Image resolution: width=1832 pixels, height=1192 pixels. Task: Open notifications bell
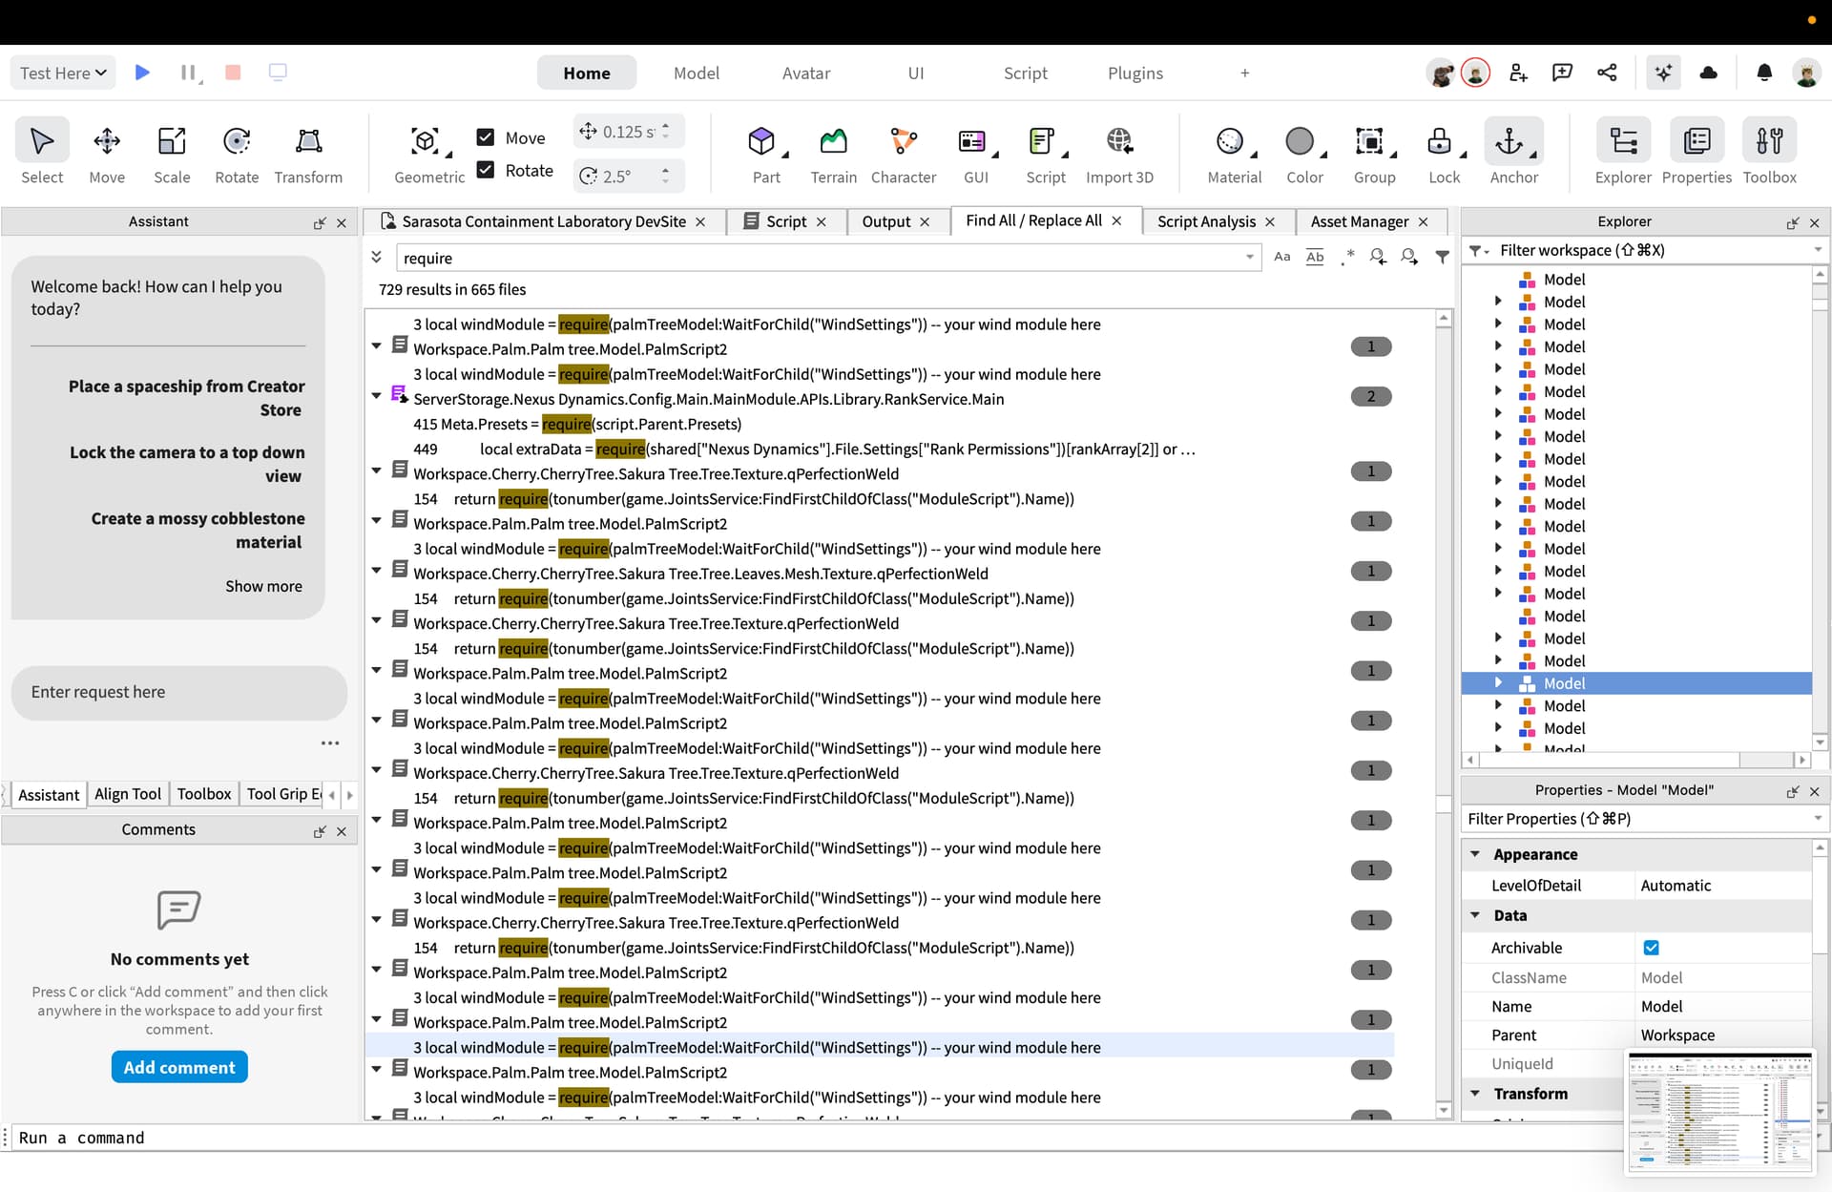pyautogui.click(x=1764, y=73)
